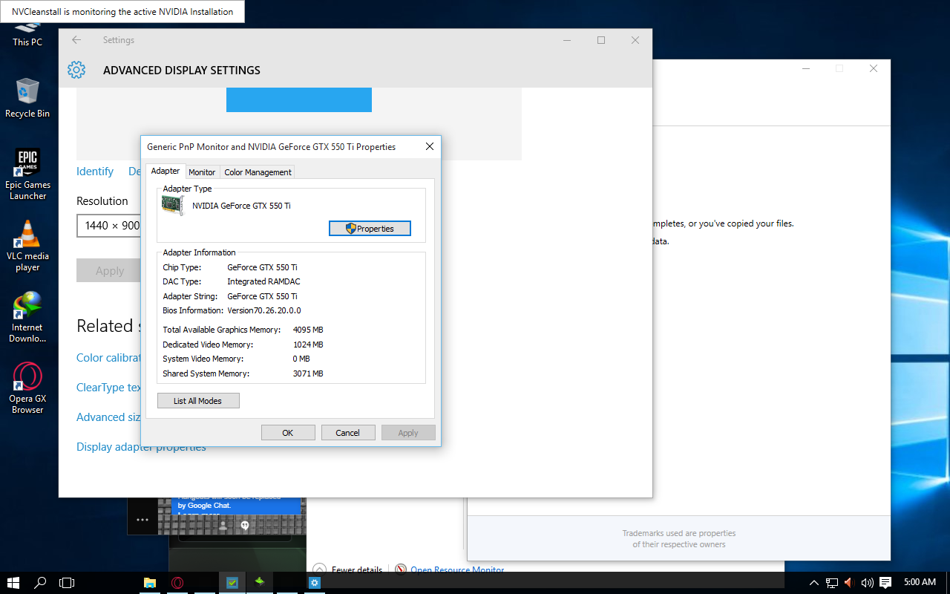
Task: Show hidden system tray icons
Action: click(813, 582)
